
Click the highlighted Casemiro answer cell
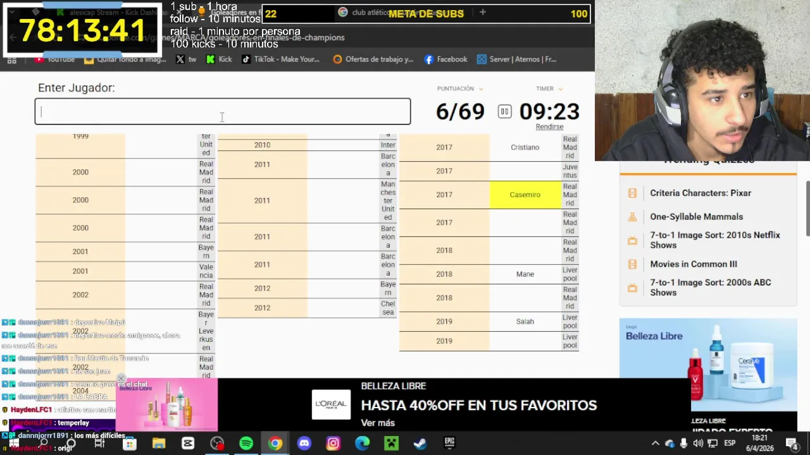coord(525,195)
